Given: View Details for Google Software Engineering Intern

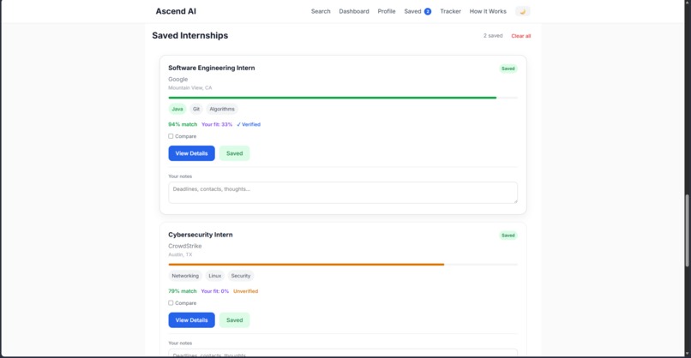Looking at the screenshot, I should tap(191, 153).
